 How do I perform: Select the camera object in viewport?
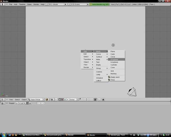132,92
